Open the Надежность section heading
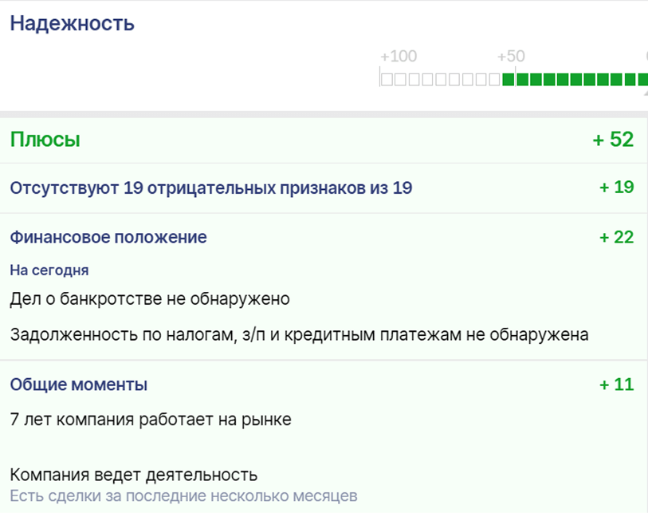 pyautogui.click(x=73, y=24)
